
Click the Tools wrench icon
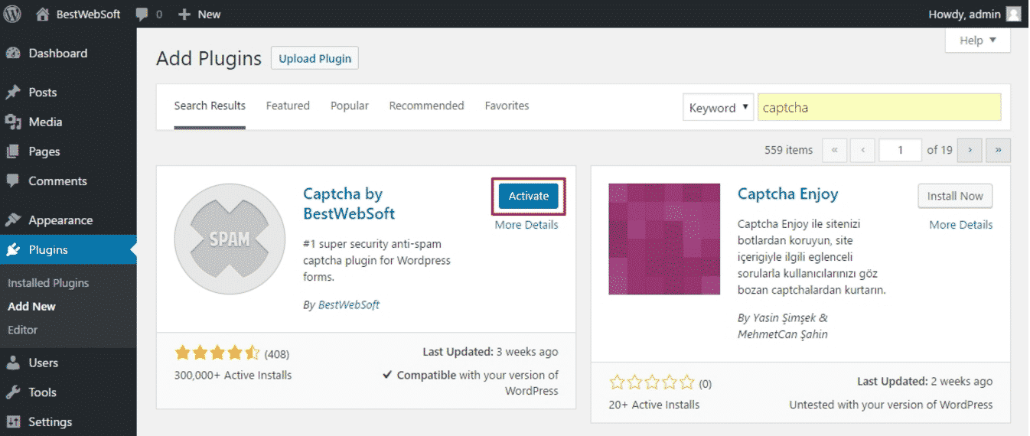(x=13, y=392)
